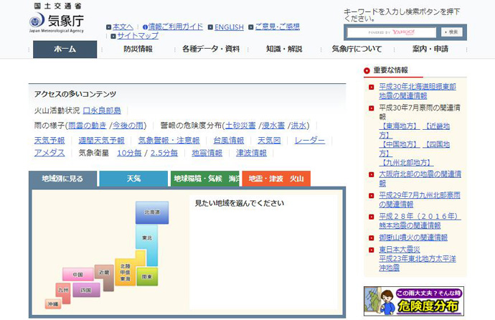The image size is (495, 320).
Task: Open the 【四国地方】 heavy rain link
Action: pos(437,144)
